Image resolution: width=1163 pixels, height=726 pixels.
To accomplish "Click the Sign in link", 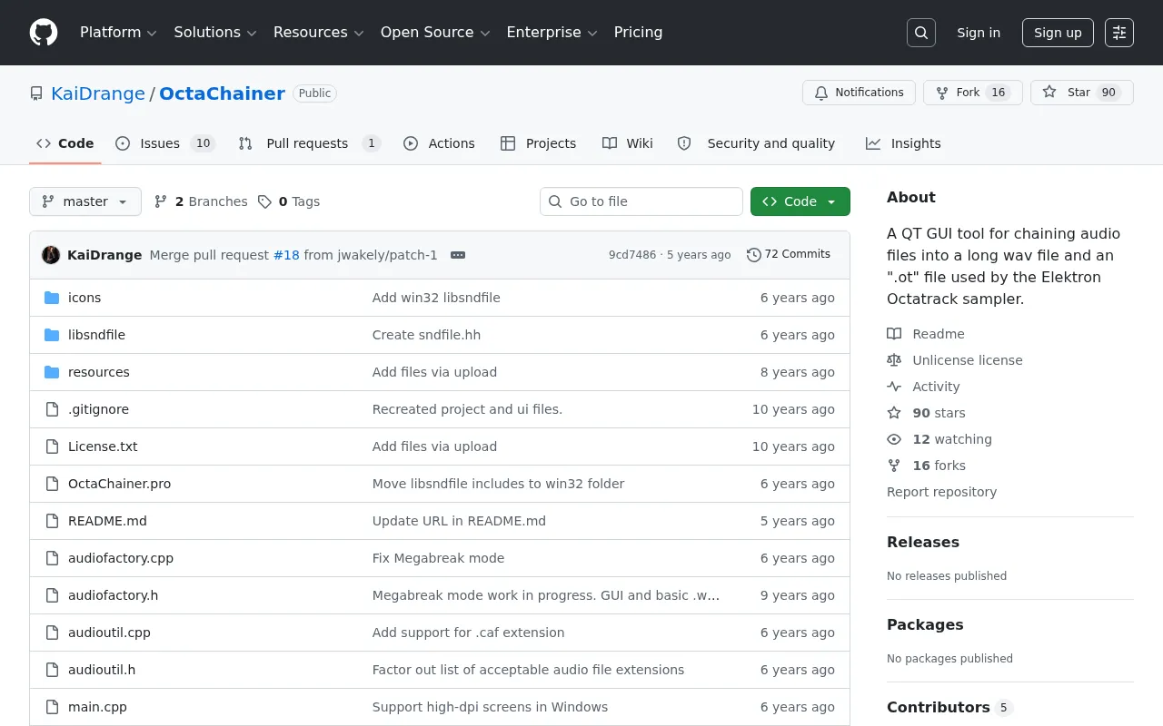I will pos(979,33).
